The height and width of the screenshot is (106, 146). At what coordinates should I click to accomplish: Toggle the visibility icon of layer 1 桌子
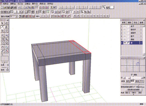(x=125, y=26)
